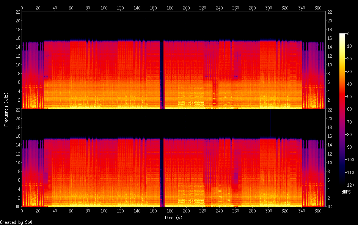Click the dBFS label under the color scale

tap(346, 192)
